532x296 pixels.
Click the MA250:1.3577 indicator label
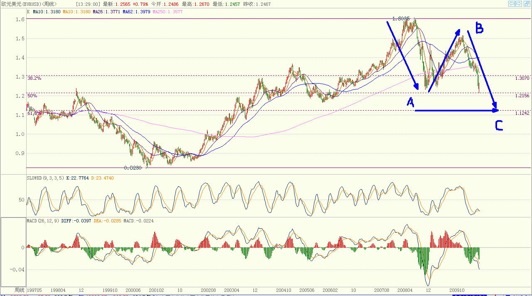point(168,12)
